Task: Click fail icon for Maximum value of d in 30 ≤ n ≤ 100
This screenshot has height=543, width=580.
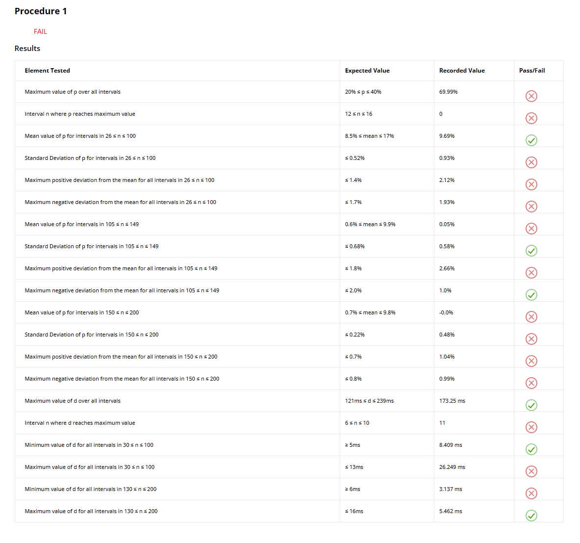Action: (x=531, y=471)
